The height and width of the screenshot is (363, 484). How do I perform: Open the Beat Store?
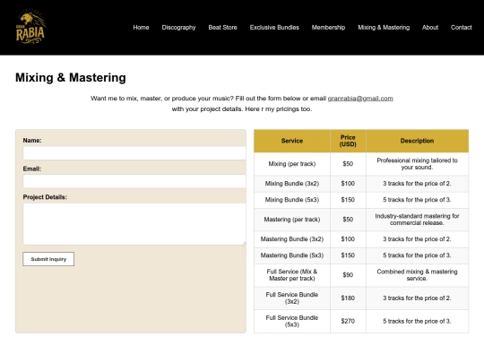click(x=222, y=28)
